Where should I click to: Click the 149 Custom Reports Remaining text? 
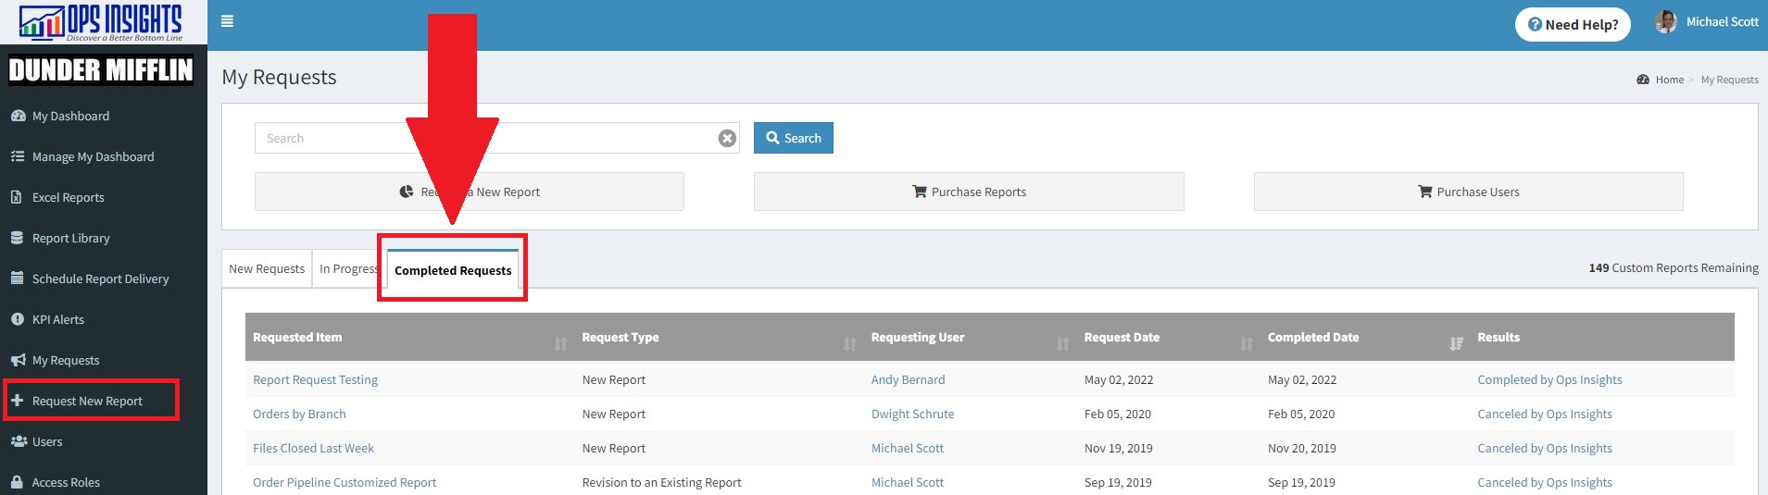1674,267
